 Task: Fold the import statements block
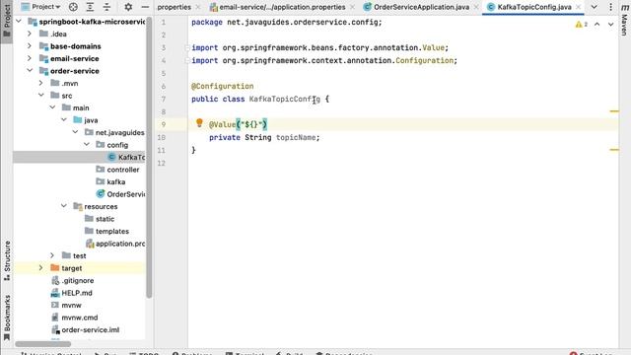[x=187, y=48]
